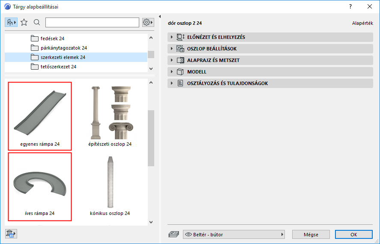
Task: Click the OSZLOP BEÁLLÍTÁSOK settings icon
Action: coord(180,49)
